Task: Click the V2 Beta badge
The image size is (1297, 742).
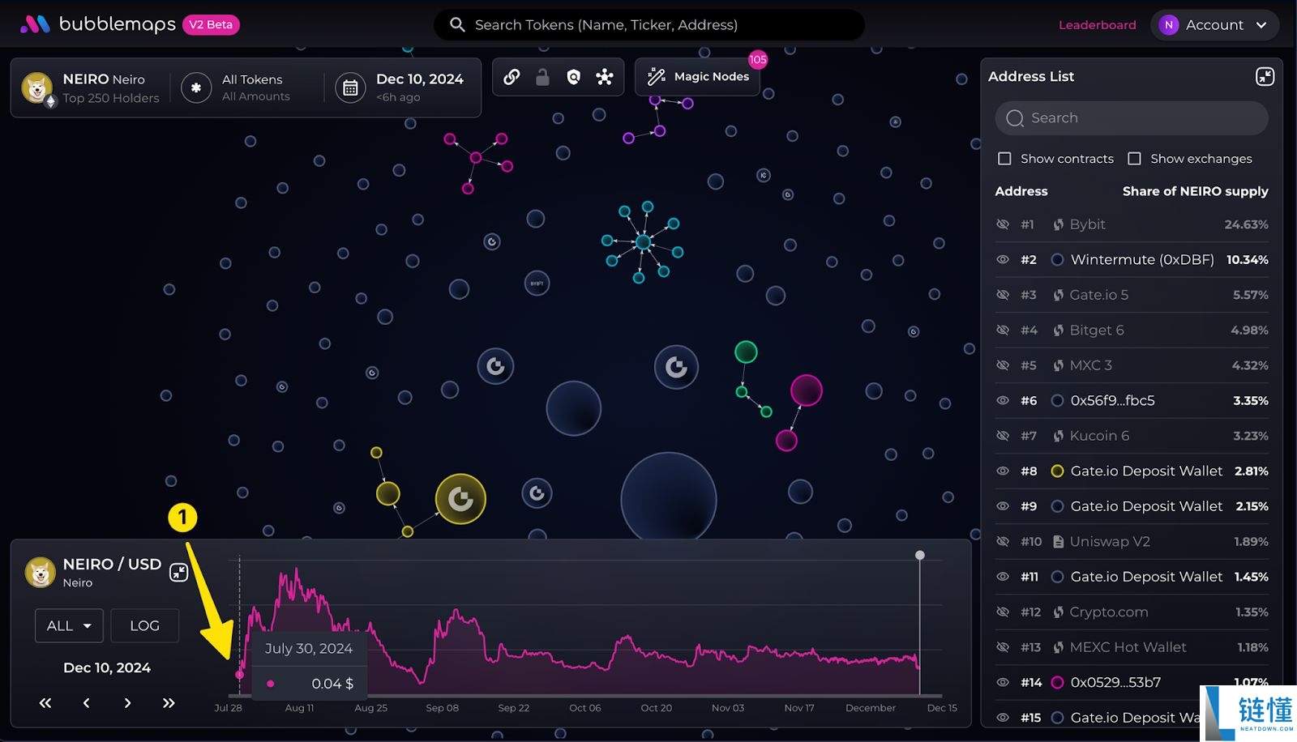Action: (x=211, y=25)
